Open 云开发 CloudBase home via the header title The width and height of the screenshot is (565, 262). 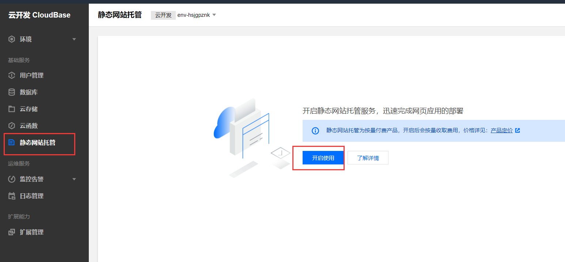point(38,15)
